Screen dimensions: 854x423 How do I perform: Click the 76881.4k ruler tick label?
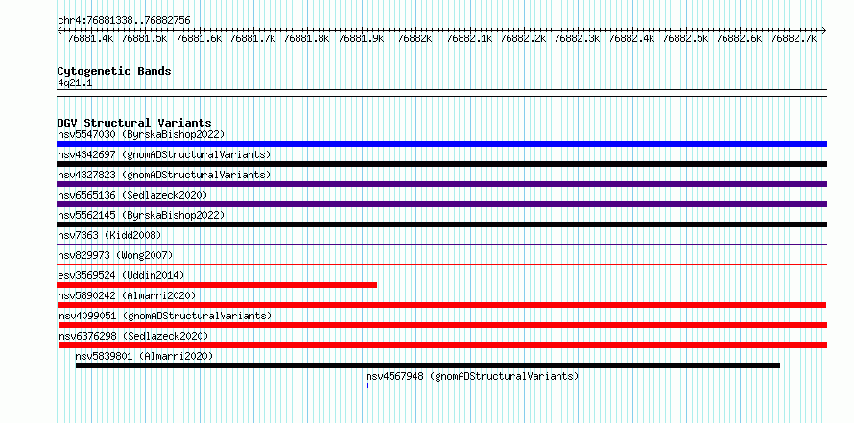90,38
